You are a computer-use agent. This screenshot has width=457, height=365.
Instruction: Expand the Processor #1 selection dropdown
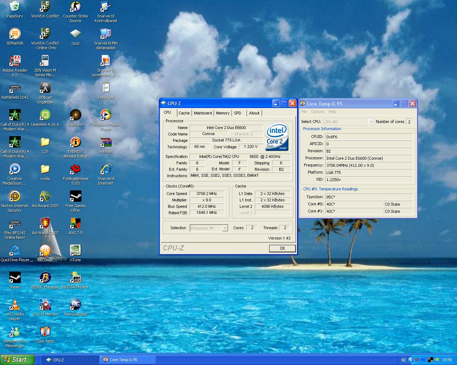click(225, 228)
